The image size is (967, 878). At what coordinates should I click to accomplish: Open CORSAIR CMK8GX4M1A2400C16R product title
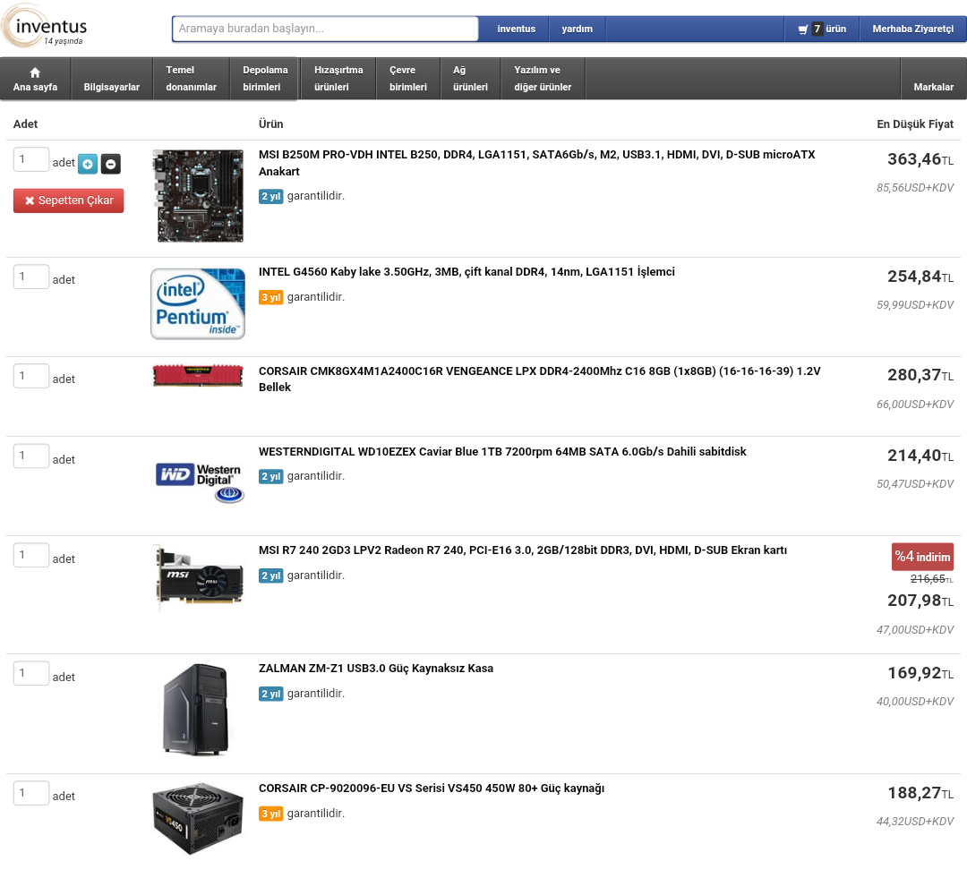coord(540,379)
